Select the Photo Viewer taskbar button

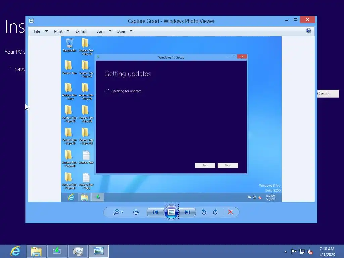pos(99,251)
